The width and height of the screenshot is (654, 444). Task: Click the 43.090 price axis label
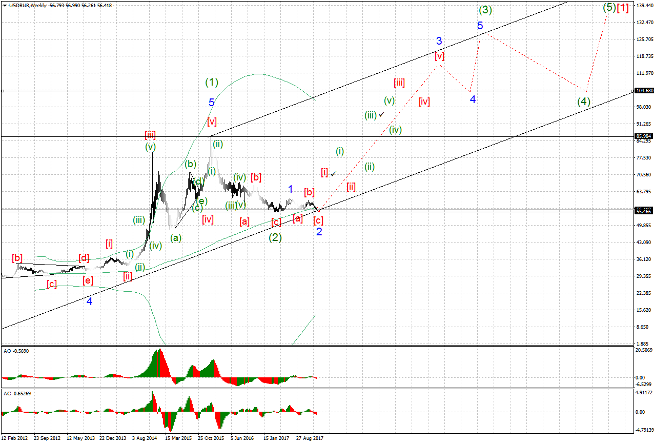click(x=644, y=242)
